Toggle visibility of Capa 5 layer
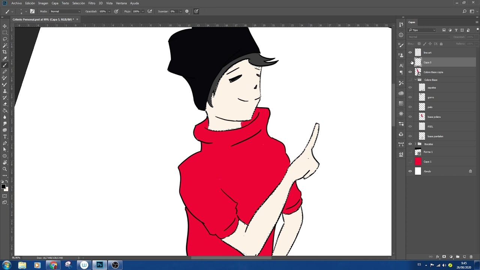This screenshot has width=480, height=270. [410, 62]
